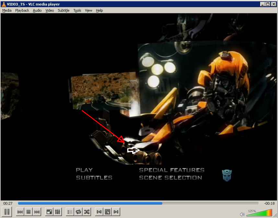Open the Subtitle menu
The width and height of the screenshot is (278, 218).
tap(64, 10)
